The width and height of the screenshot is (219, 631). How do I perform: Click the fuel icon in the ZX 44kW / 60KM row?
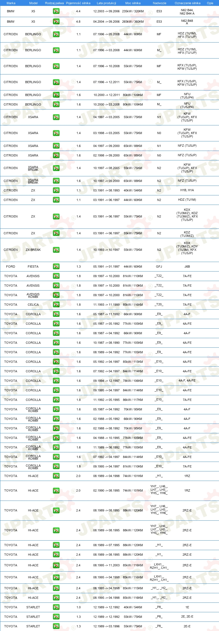click(x=56, y=200)
